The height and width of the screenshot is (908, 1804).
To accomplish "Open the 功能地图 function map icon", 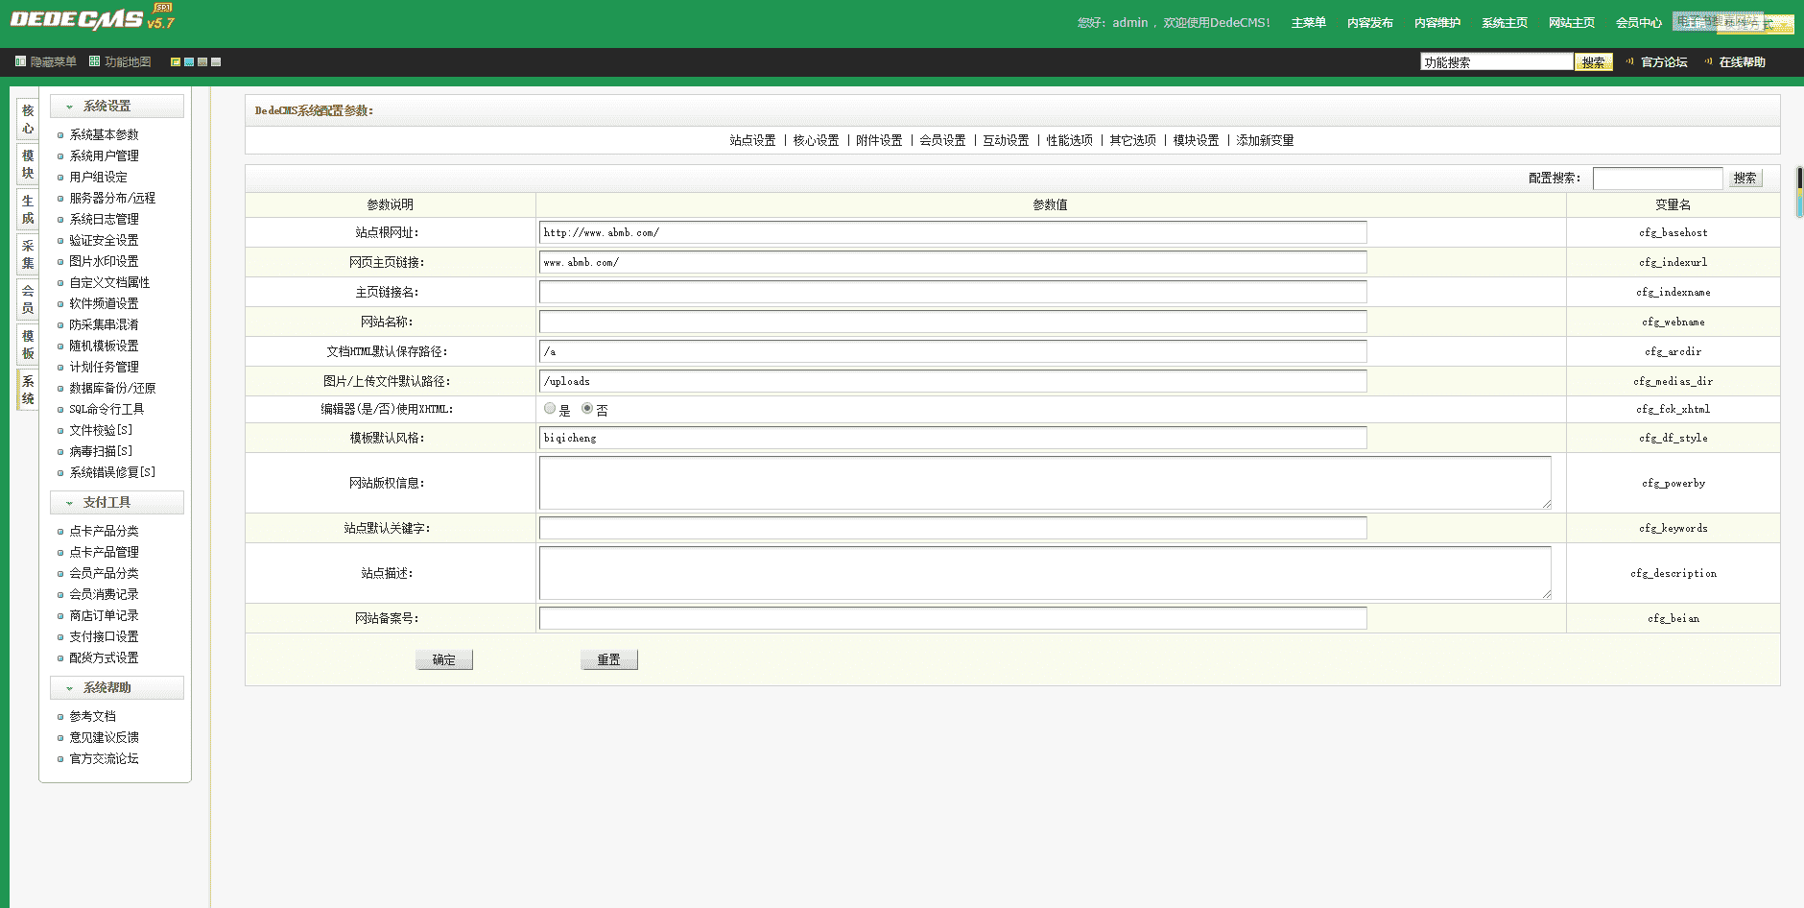I will click(x=94, y=61).
